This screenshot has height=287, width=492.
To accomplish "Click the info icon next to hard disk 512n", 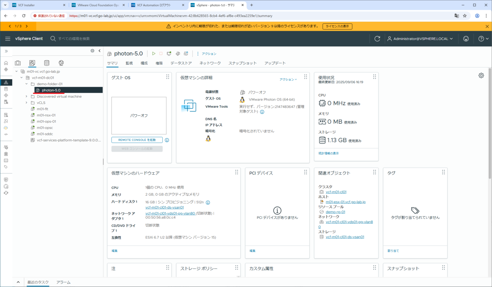I will click(208, 203).
